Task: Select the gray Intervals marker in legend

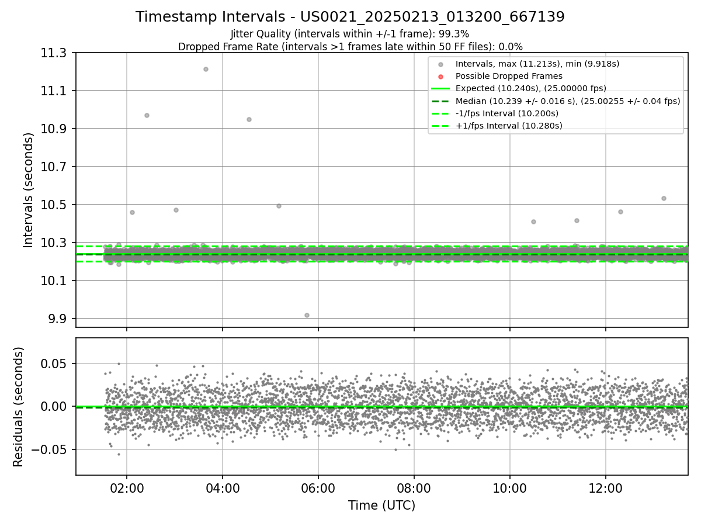Action: pos(441,64)
